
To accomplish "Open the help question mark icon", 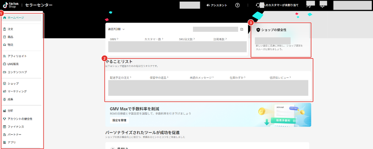I will tap(237, 5).
